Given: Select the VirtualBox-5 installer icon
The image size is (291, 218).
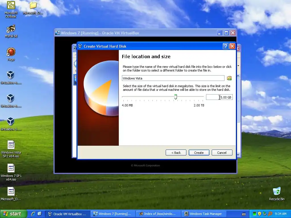Looking at the screenshot, I should click(x=11, y=124).
